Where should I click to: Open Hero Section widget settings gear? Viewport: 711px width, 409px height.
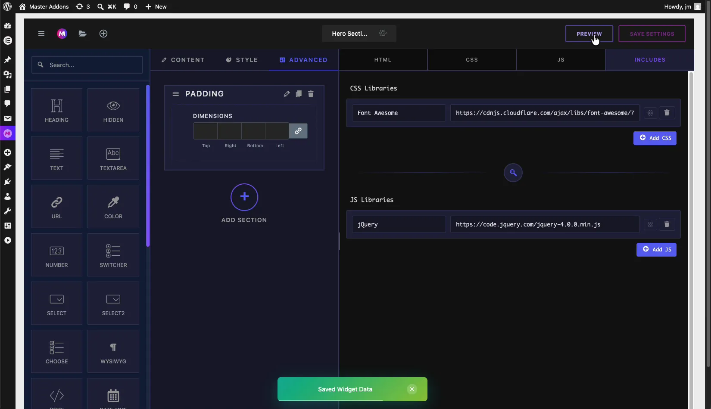pos(383,33)
